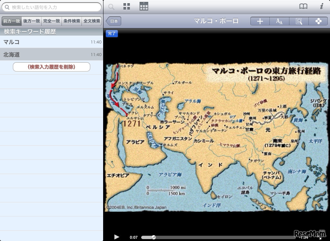Open the 条件検索 search tab
Screen dimensions: 330x241
pos(71,21)
